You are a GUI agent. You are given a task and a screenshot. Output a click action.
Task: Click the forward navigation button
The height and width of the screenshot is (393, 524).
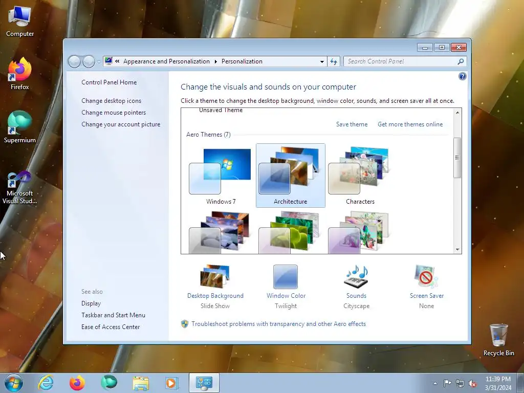[89, 61]
